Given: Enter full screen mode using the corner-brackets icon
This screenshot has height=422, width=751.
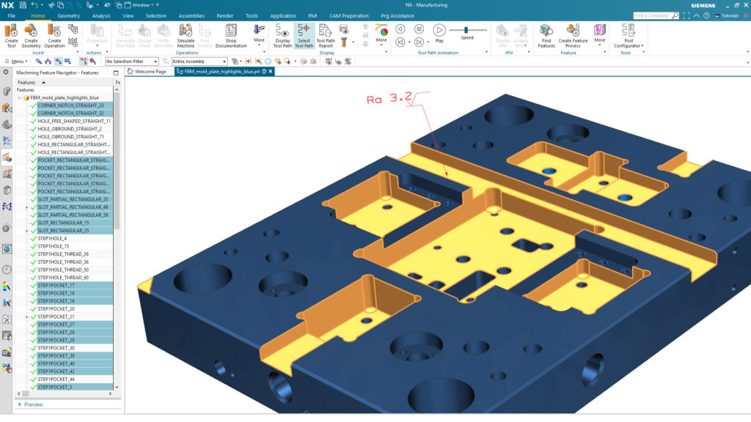Looking at the screenshot, I should click(686, 16).
